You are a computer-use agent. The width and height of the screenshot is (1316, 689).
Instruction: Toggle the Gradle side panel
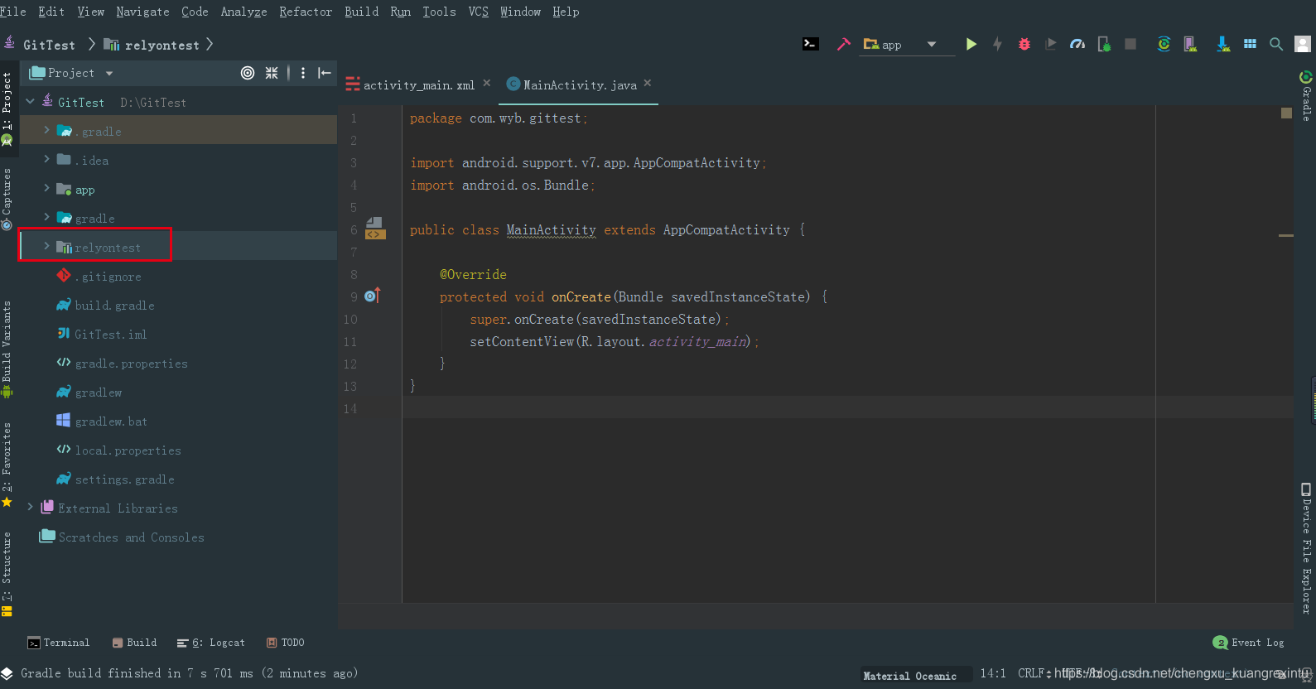pos(1306,96)
